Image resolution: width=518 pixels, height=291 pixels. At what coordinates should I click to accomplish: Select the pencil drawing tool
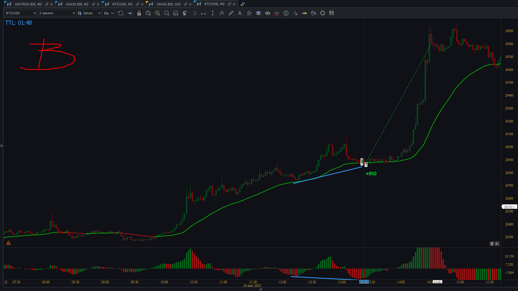(x=231, y=13)
